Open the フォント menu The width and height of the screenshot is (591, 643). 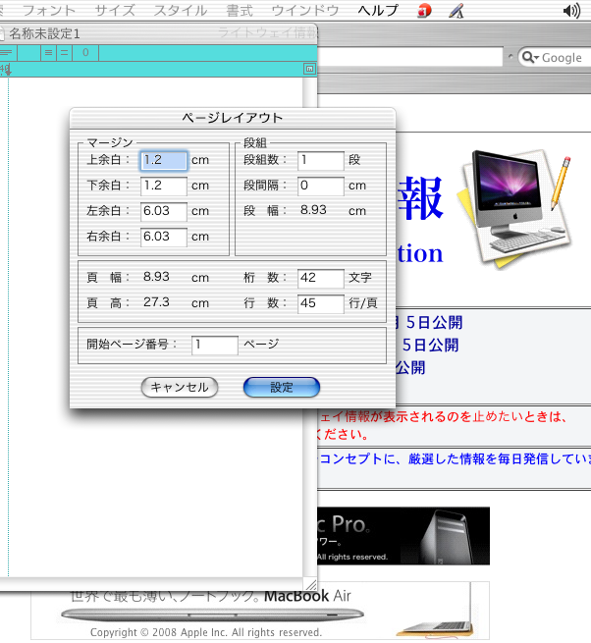click(49, 11)
